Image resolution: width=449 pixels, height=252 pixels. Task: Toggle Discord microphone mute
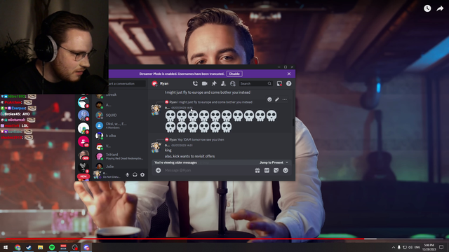(x=128, y=175)
